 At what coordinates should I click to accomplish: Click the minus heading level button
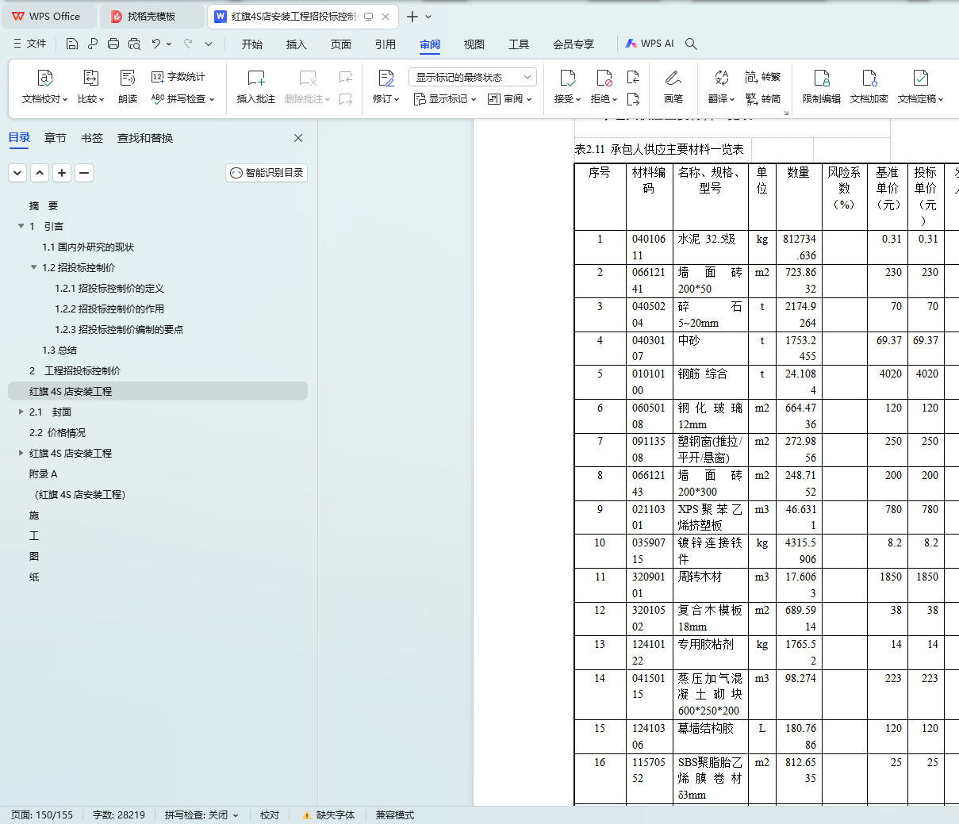(84, 173)
